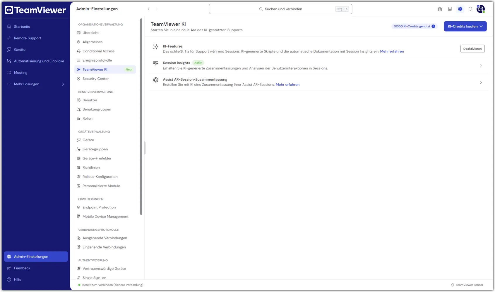
Task: Click the settings menu vertical scrollbar
Action: coord(141,117)
